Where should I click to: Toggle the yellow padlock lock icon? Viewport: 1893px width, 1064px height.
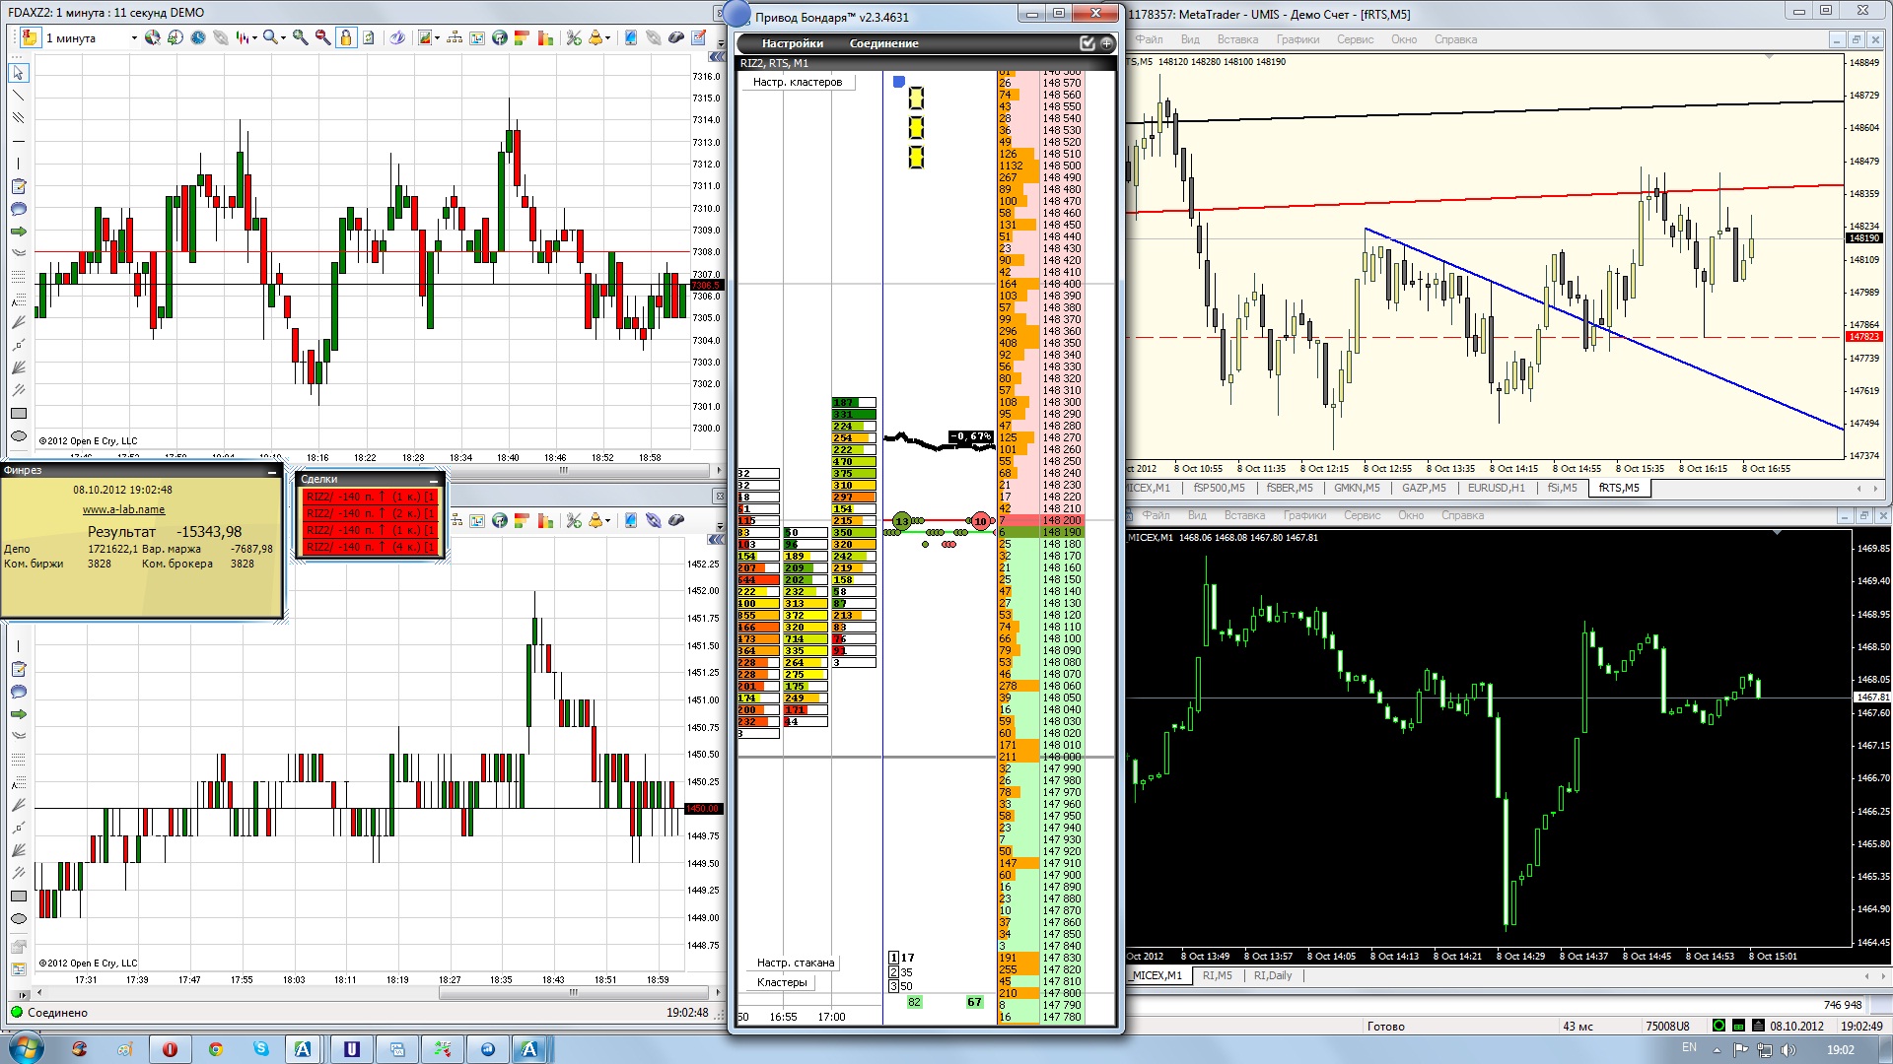pos(346,37)
